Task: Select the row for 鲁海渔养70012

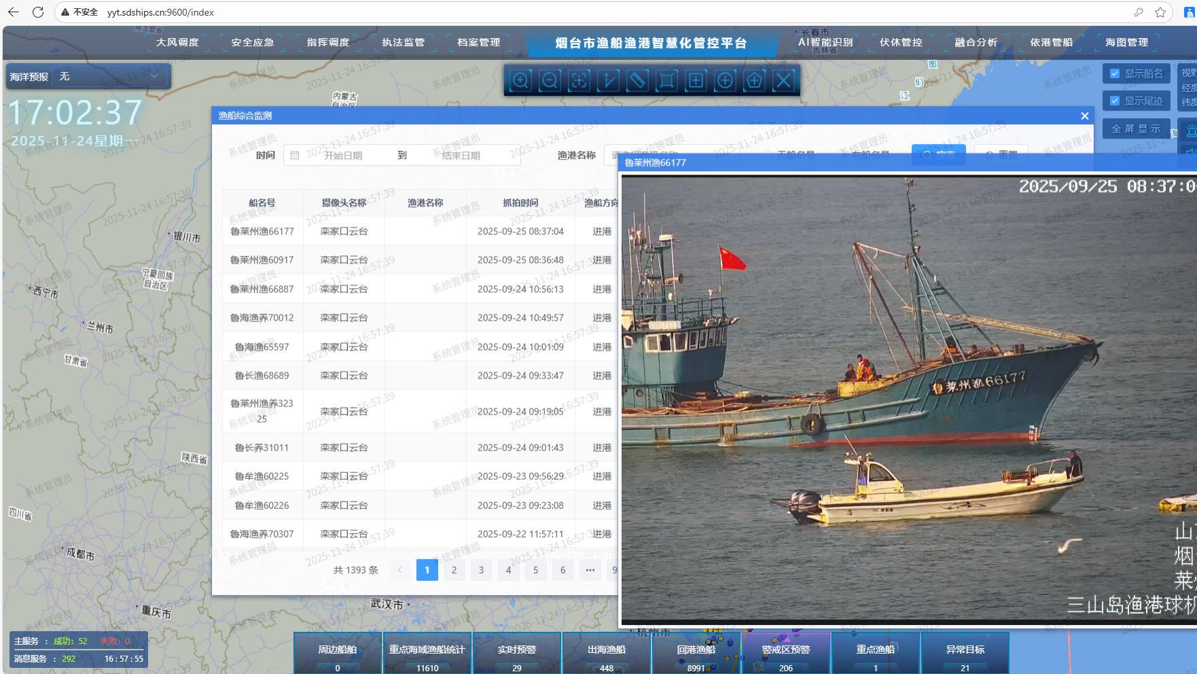Action: pyautogui.click(x=421, y=317)
